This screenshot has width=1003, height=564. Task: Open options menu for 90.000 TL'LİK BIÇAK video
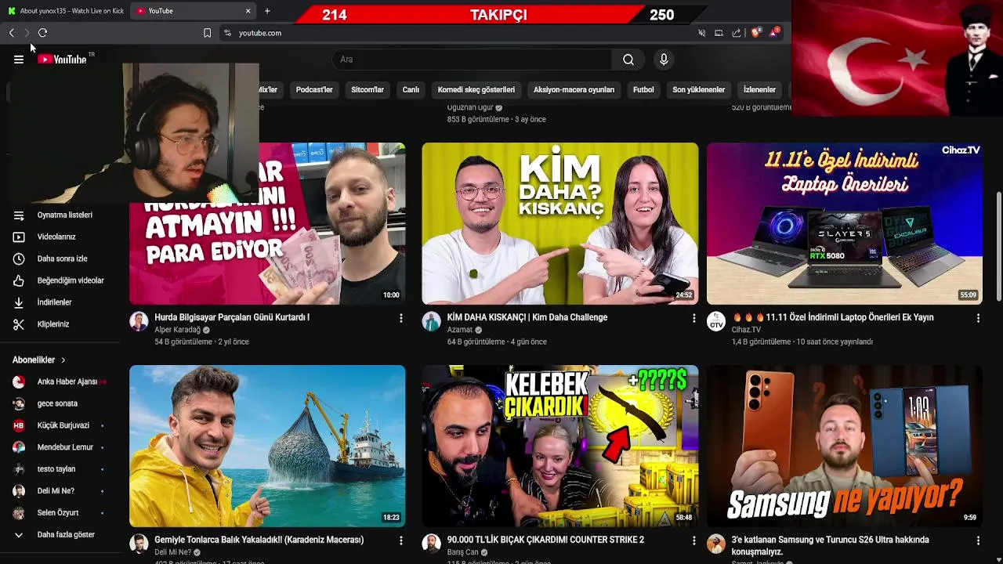[x=693, y=540]
